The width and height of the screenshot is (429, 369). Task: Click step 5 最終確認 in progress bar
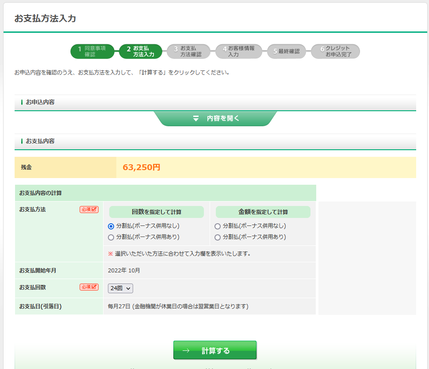click(x=287, y=51)
